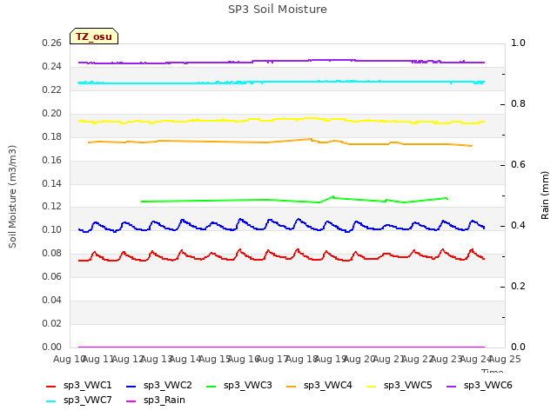Screen dimensions: 557x417
Task: Click the 0.14 left axis tick label
Action: 51,183
